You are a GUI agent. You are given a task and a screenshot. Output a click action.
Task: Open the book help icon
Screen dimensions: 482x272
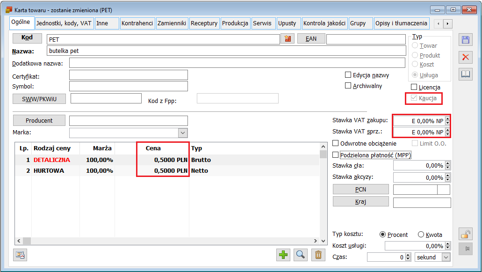465,74
